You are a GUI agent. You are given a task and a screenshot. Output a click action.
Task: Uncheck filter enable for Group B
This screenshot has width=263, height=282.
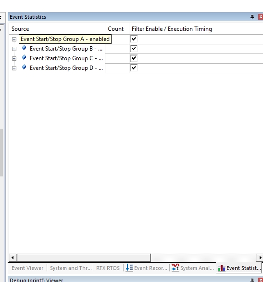134,49
